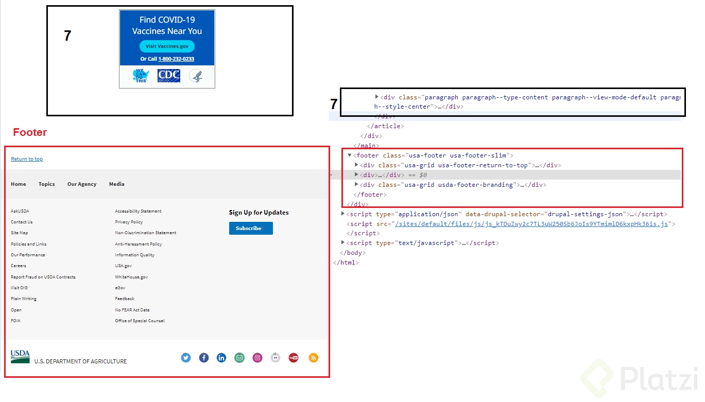Screen dimensions: 705x402
Task: Expand the text/javascript script node
Action: coord(343,243)
